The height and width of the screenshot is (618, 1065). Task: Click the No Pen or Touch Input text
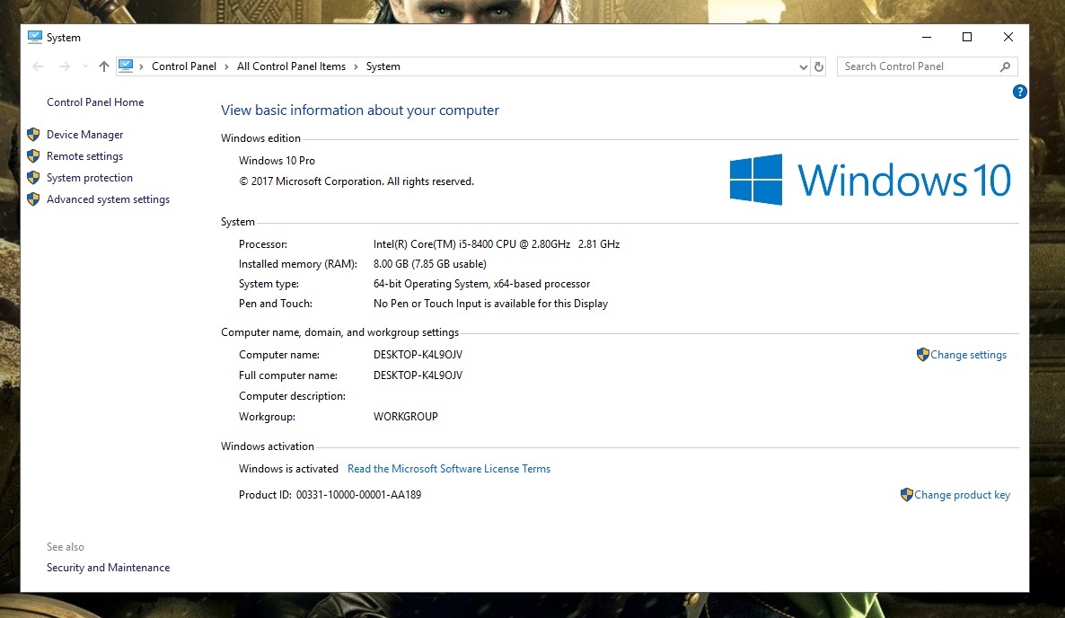pyautogui.click(x=490, y=304)
